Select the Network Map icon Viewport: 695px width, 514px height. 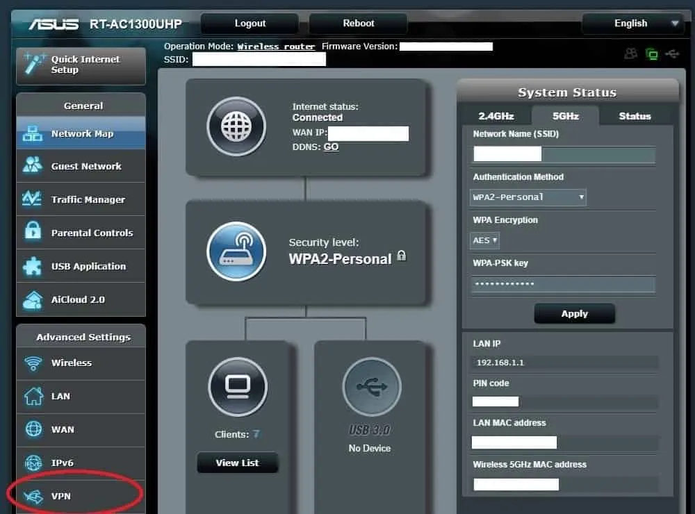(33, 133)
